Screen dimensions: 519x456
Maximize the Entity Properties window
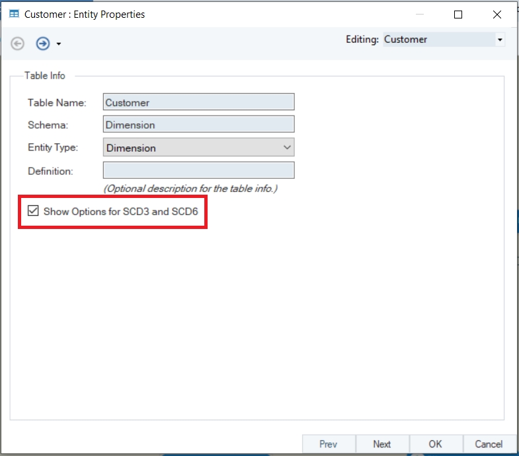[x=458, y=14]
